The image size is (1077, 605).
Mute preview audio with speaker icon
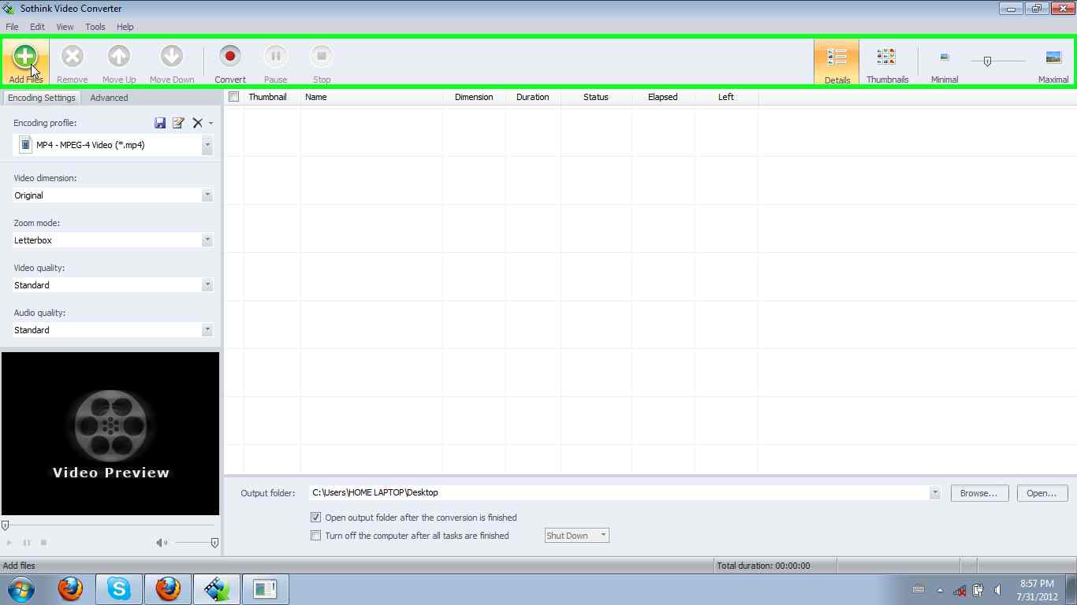tap(162, 543)
